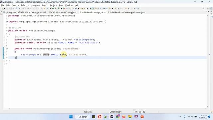This screenshot has height=120, width=213.
Task: Collapse the @Autowired field at line 10
Action: [7, 36]
